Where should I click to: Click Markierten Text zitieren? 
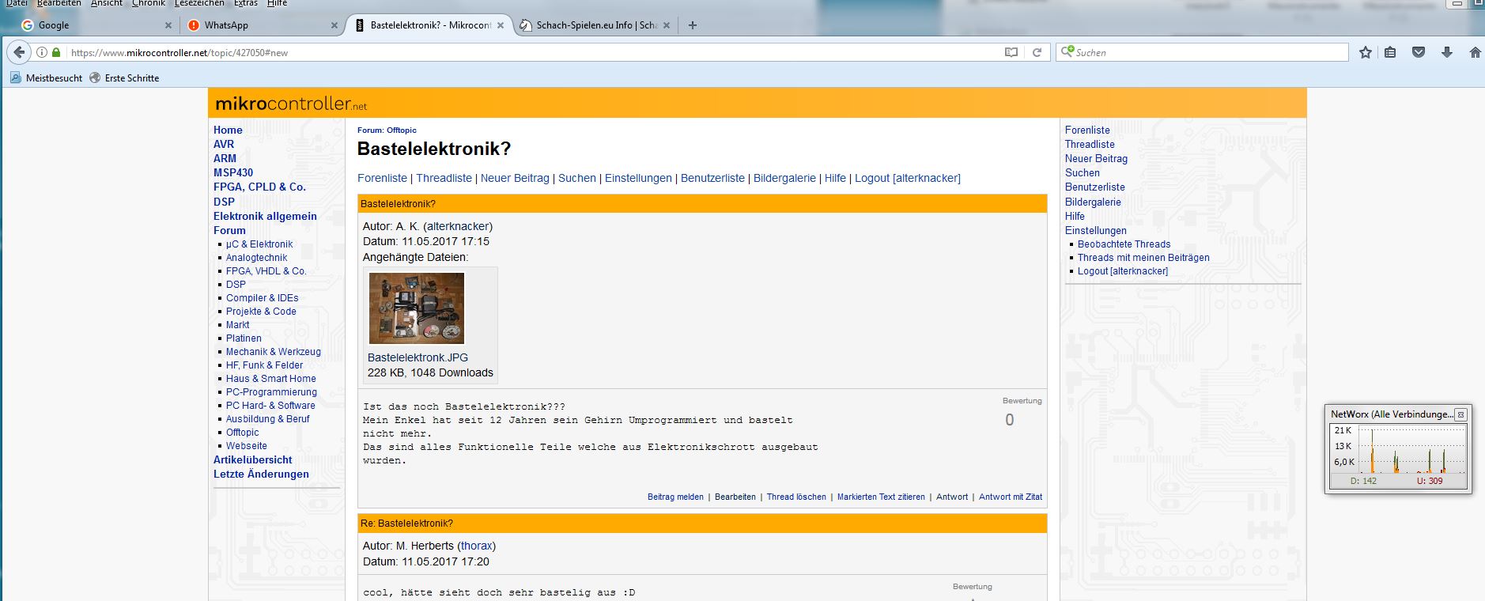[x=881, y=497]
